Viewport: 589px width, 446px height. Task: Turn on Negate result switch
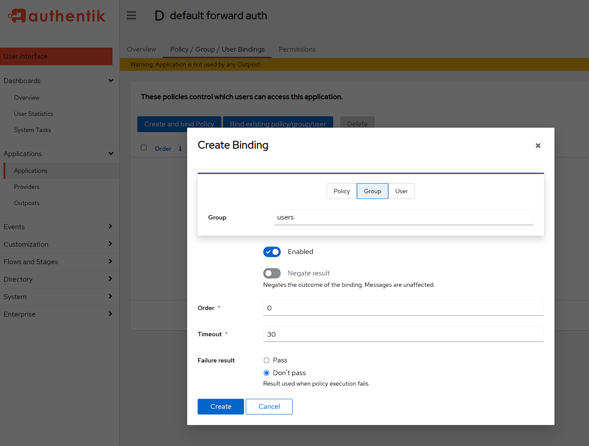click(x=272, y=273)
